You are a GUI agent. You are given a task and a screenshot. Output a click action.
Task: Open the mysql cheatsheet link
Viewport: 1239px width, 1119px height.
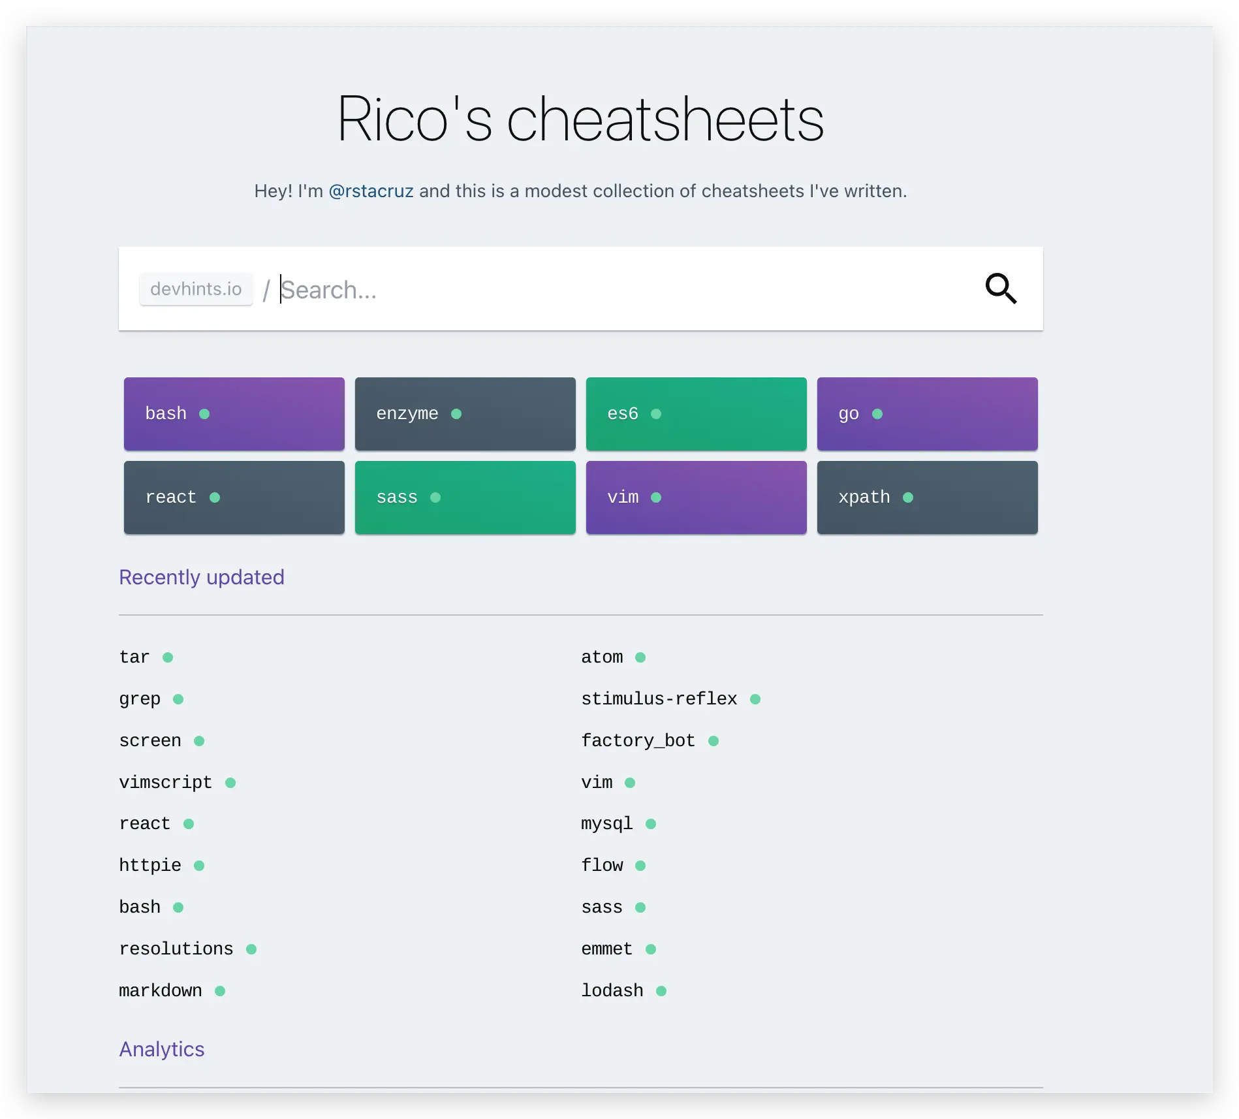[x=607, y=823]
